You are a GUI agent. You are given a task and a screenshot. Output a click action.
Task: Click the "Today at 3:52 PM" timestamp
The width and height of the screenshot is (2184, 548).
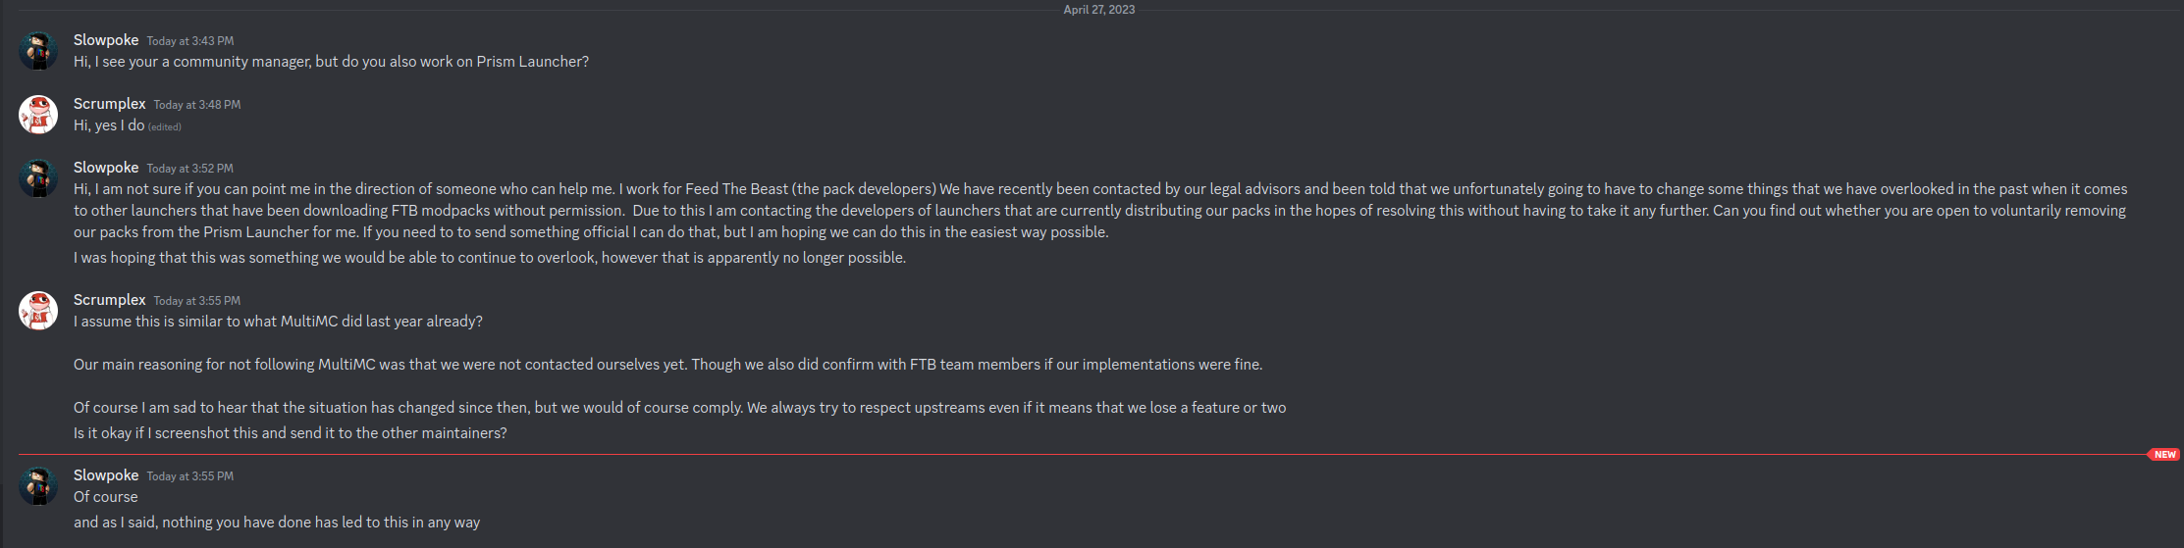point(190,169)
